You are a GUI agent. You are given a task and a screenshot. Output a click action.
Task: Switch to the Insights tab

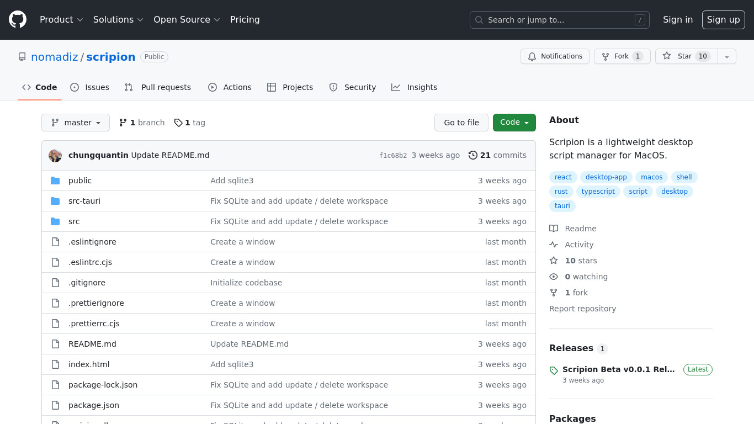tap(414, 87)
